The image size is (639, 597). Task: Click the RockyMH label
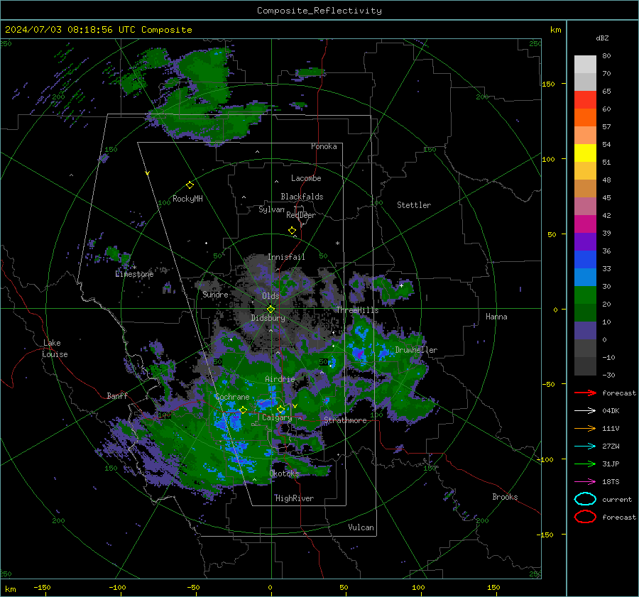click(187, 199)
